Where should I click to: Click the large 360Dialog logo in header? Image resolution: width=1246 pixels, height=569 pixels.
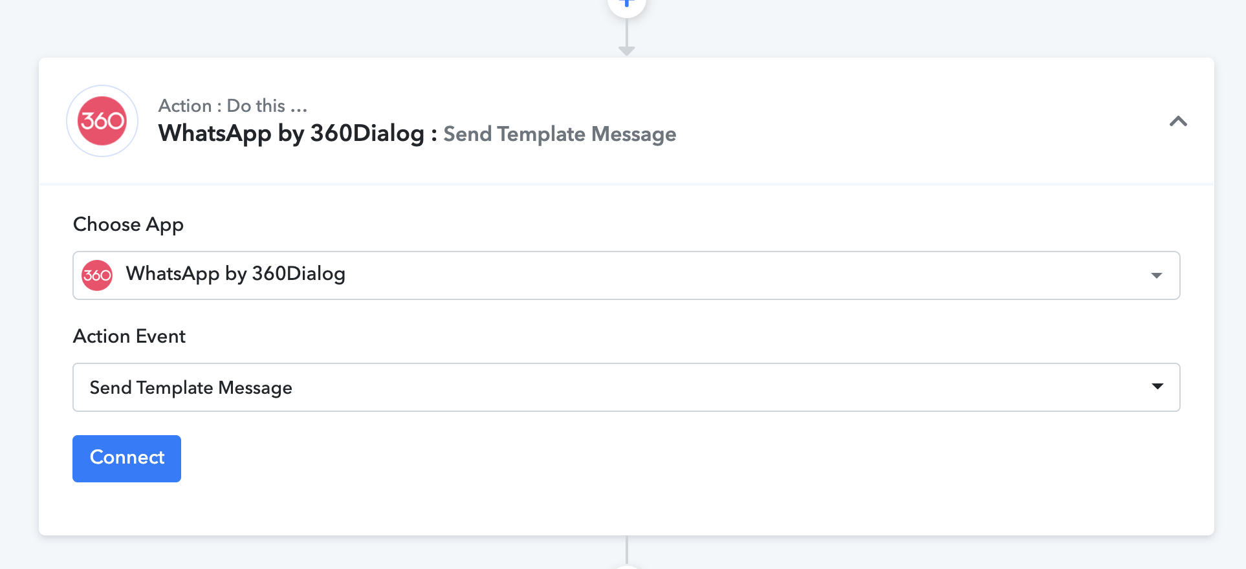(102, 121)
